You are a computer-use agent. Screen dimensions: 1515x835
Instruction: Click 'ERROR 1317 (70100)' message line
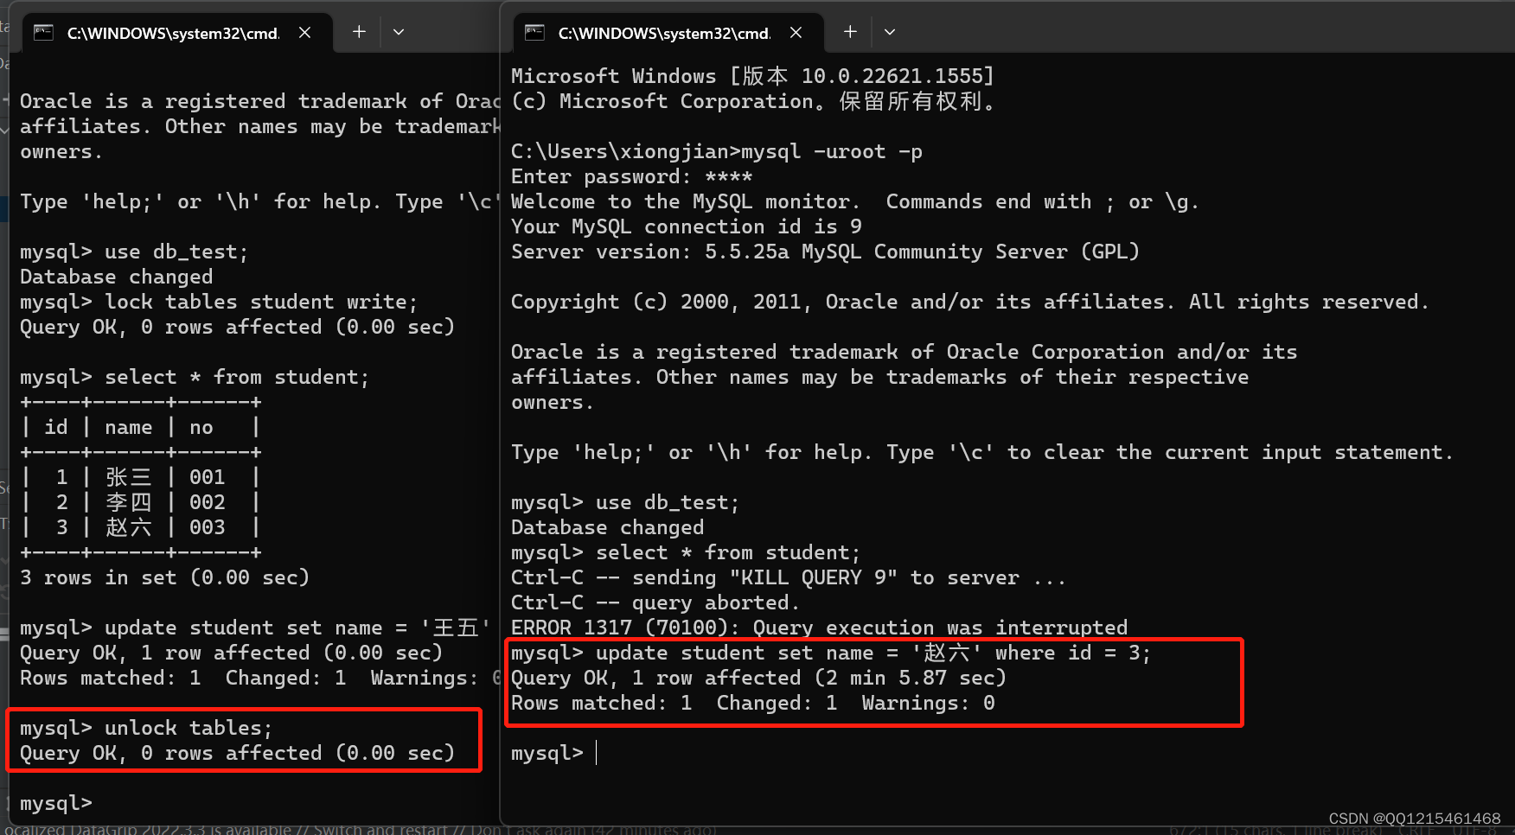point(820,628)
